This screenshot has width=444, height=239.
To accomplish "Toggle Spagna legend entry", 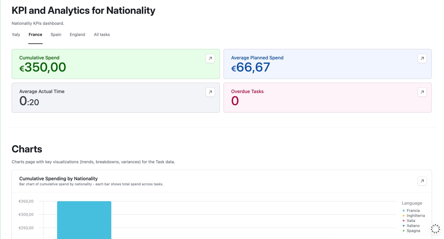I will (411, 231).
